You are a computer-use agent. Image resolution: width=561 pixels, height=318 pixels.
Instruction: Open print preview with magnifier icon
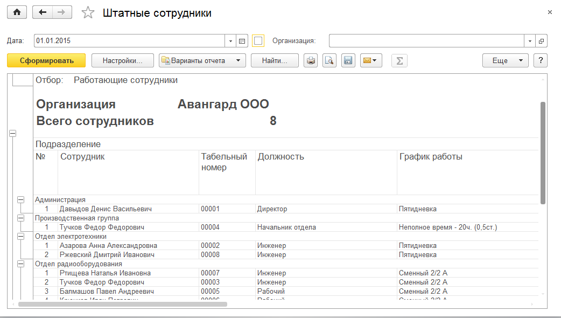pos(329,60)
